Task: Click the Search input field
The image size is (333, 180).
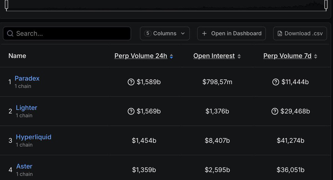Action: [x=67, y=33]
